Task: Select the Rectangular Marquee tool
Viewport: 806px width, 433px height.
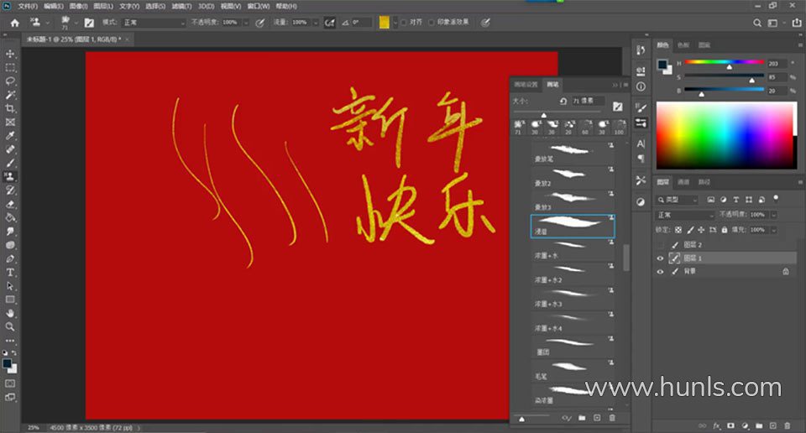Action: [10, 68]
